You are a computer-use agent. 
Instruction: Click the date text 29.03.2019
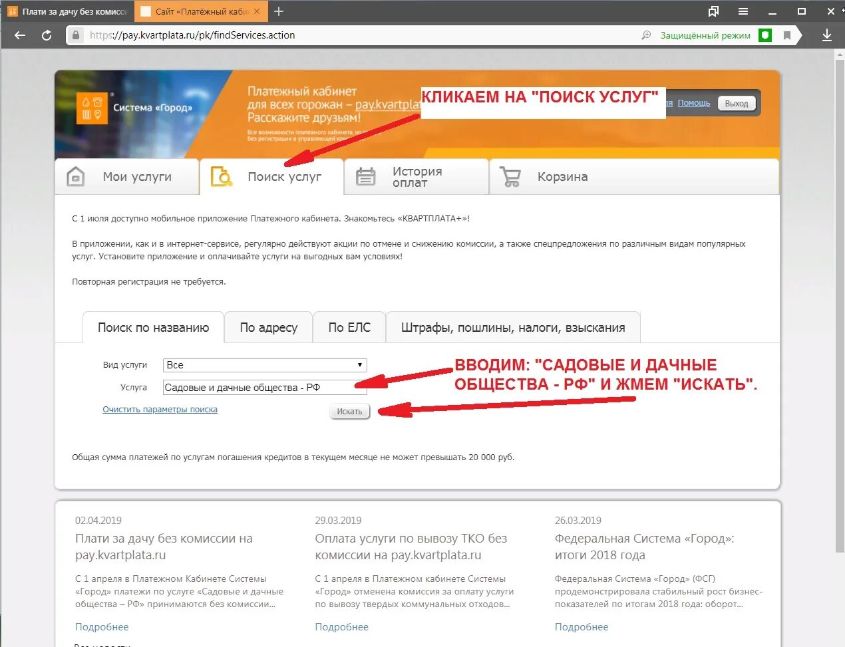click(x=338, y=521)
